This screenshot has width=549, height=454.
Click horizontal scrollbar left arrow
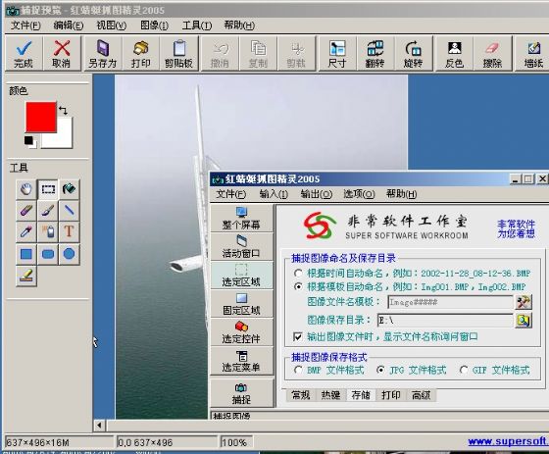[99, 426]
